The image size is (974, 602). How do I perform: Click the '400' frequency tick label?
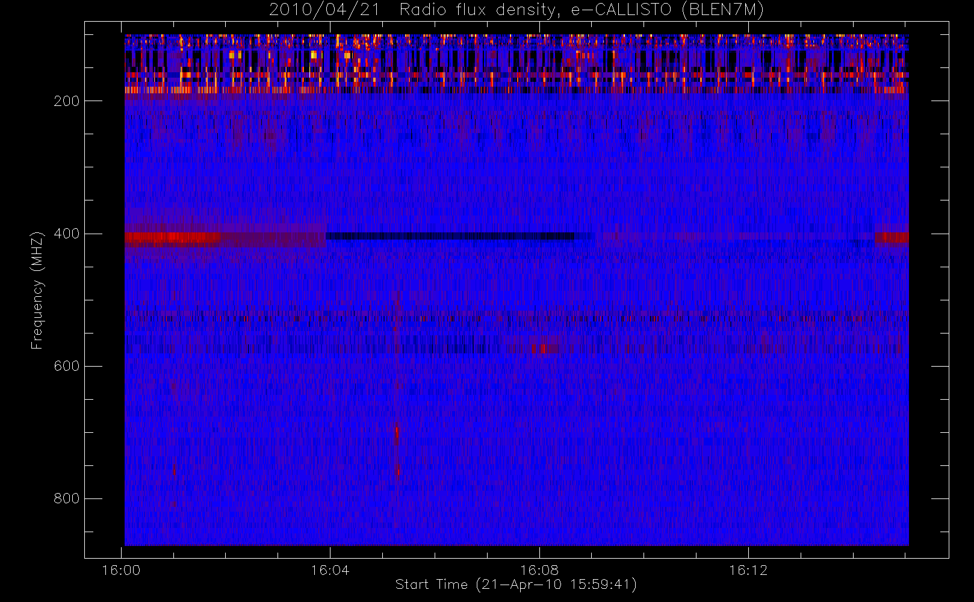coord(66,234)
